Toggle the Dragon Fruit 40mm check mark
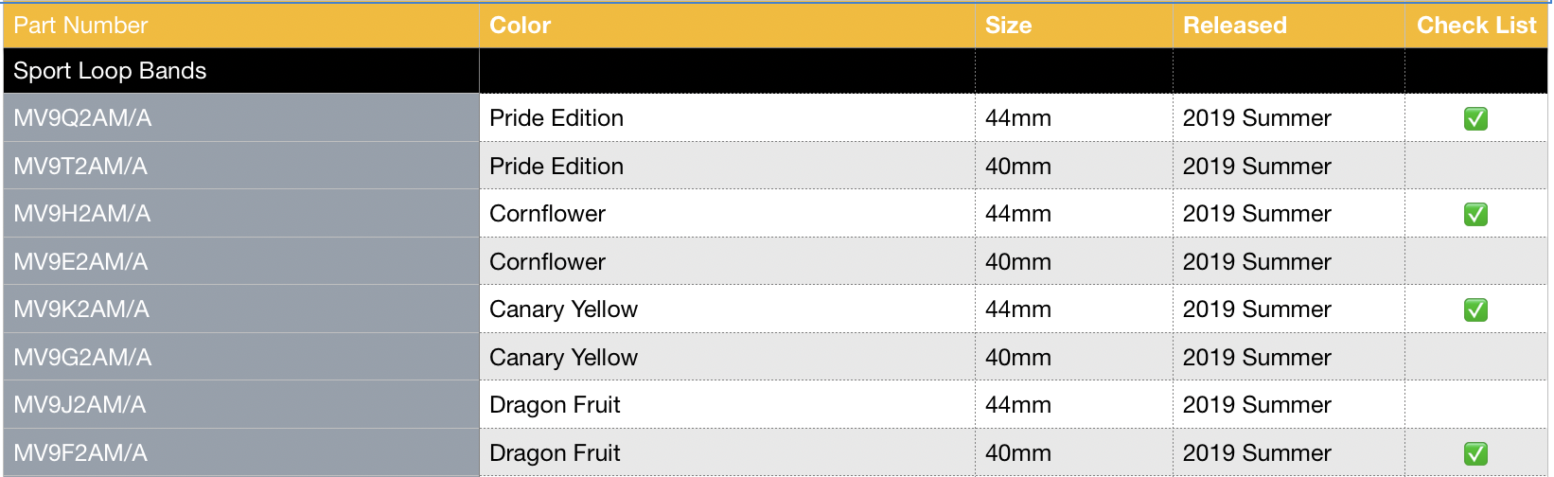1554x477 pixels. [x=1475, y=453]
